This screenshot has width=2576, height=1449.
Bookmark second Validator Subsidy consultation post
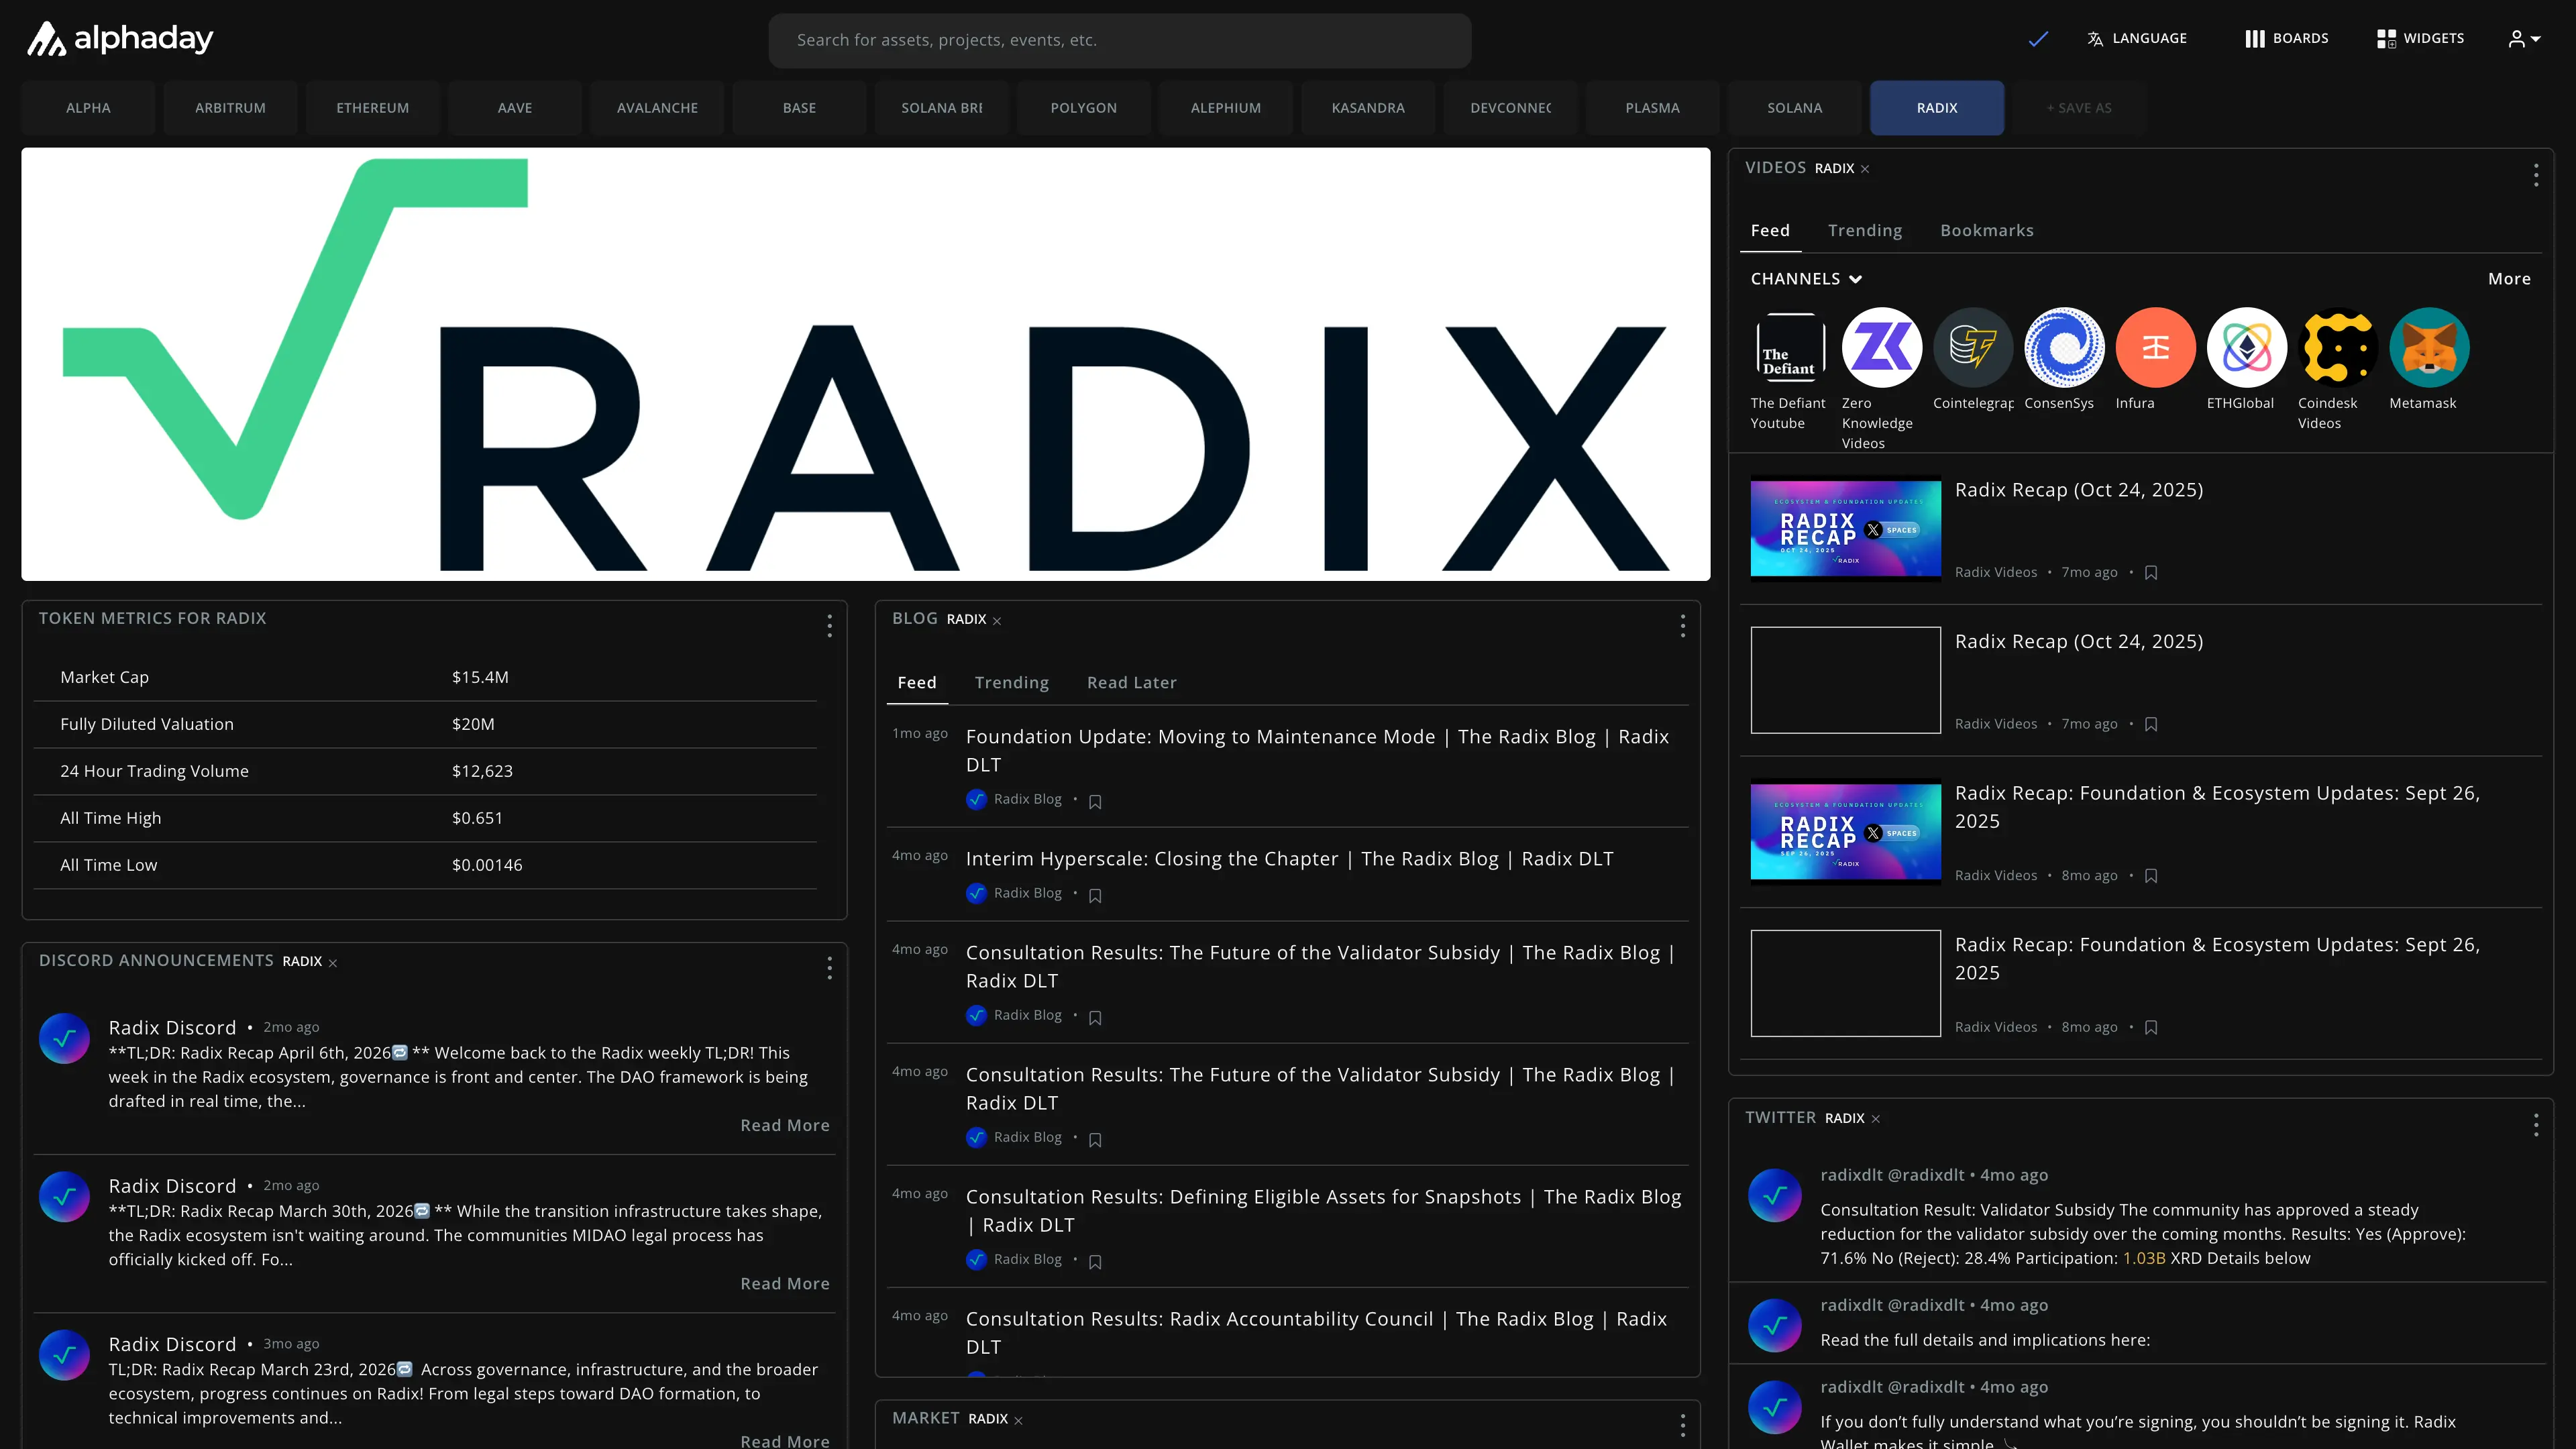pyautogui.click(x=1095, y=1140)
